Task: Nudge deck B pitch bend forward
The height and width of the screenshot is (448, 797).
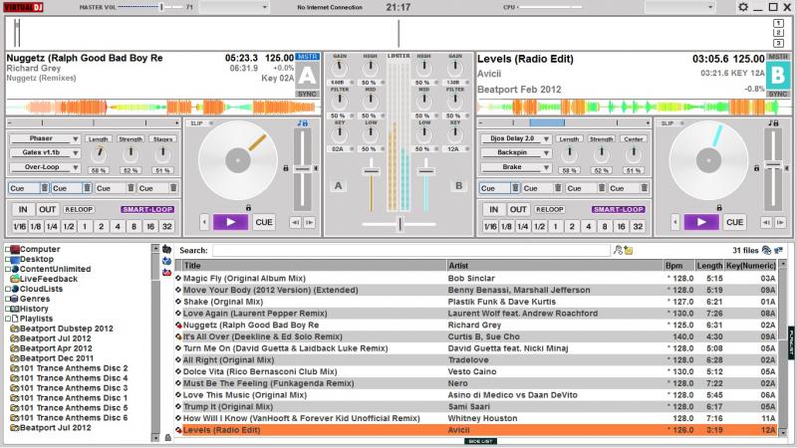Action: click(x=780, y=222)
